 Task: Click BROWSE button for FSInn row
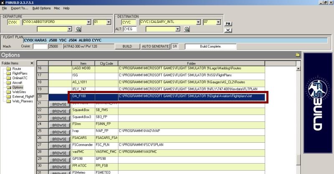pos(59,125)
